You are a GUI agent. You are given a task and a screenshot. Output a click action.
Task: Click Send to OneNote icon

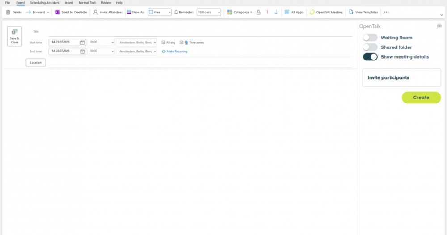click(x=57, y=12)
